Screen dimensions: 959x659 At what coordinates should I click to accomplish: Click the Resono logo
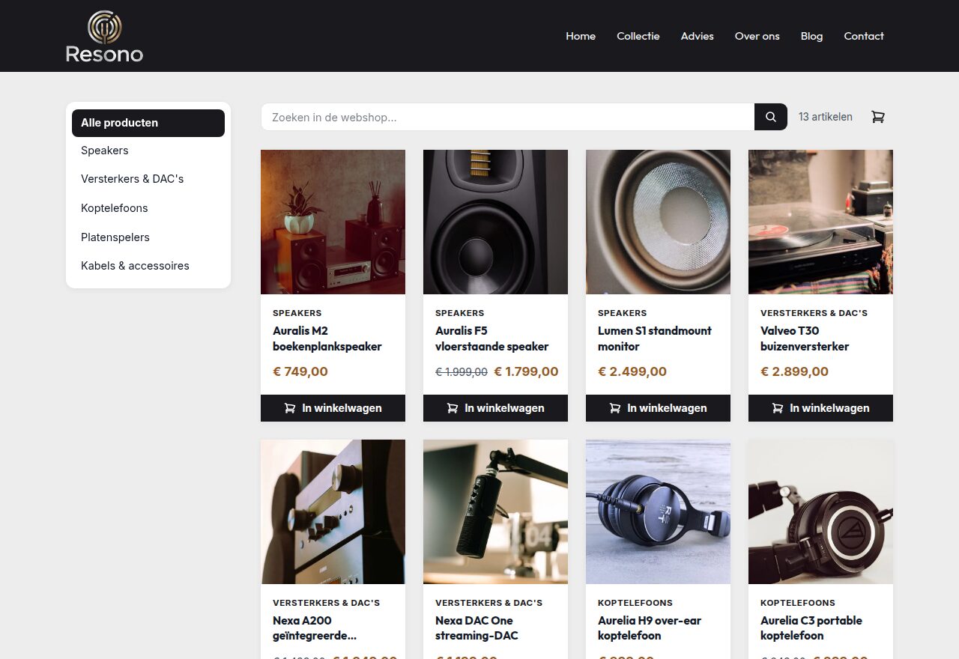(x=104, y=36)
